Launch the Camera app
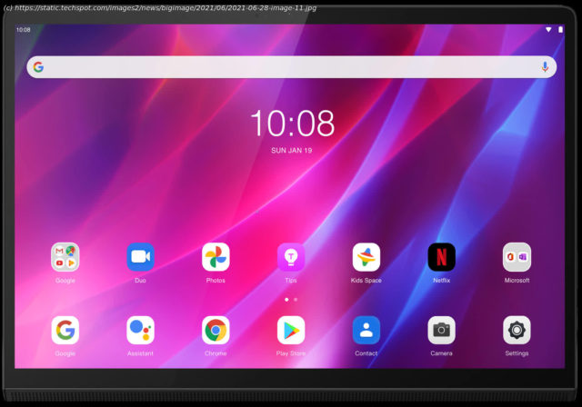The image size is (582, 407). (x=442, y=330)
